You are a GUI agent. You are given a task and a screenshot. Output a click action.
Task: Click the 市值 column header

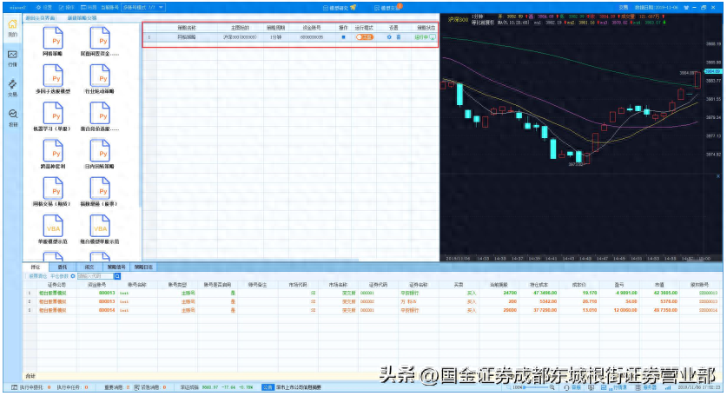[x=659, y=285]
